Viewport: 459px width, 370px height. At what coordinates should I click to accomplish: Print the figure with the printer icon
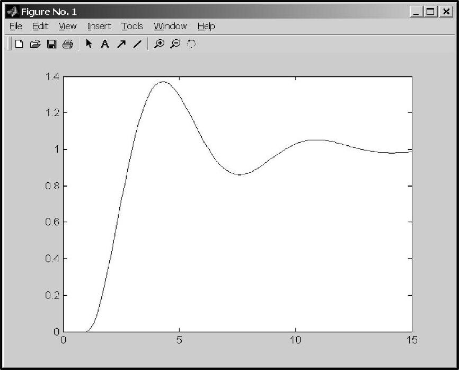68,44
